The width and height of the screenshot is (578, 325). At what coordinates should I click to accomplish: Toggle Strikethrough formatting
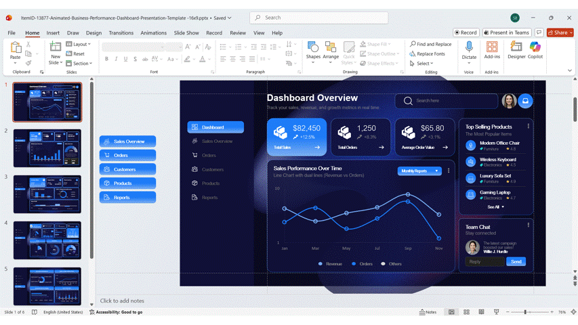145,59
